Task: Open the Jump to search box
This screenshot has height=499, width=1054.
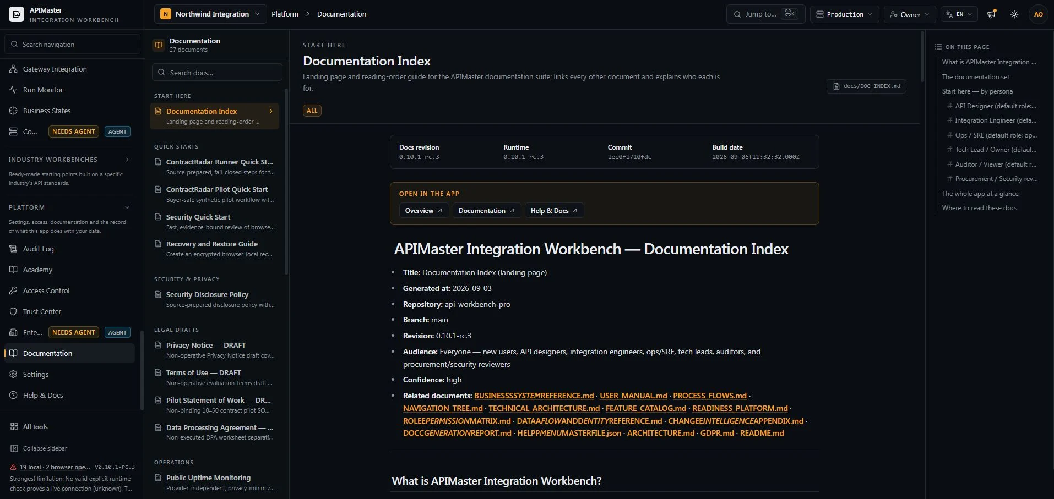Action: click(765, 14)
